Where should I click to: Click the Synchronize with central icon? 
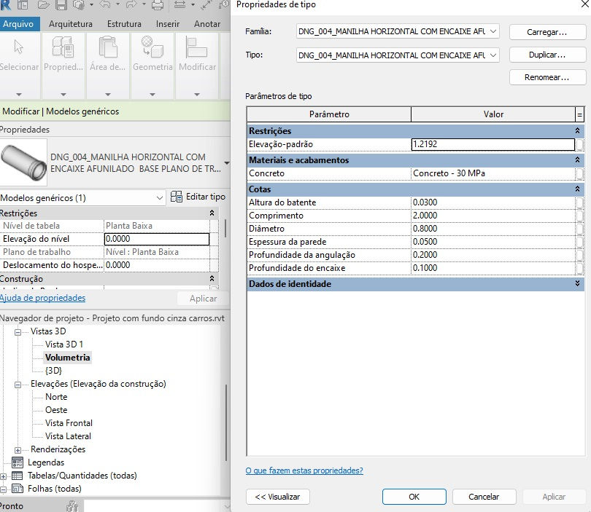tap(79, 5)
